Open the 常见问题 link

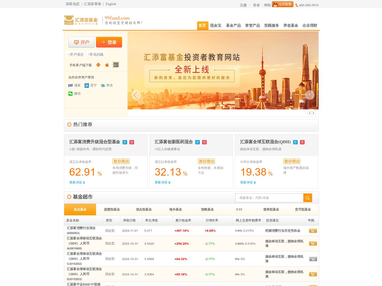(x=96, y=54)
